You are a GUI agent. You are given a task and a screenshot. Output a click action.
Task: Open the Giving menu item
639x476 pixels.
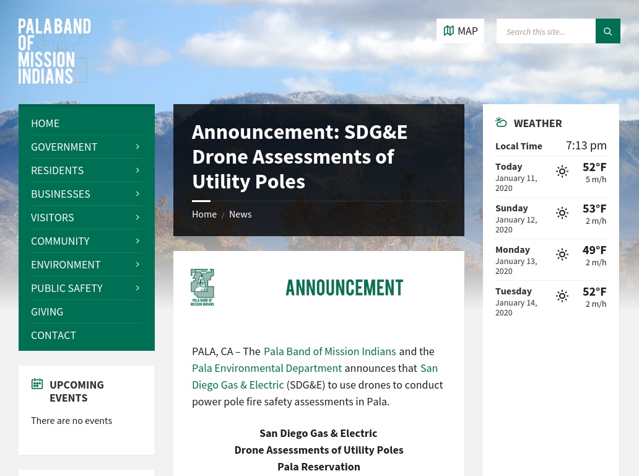(47, 312)
